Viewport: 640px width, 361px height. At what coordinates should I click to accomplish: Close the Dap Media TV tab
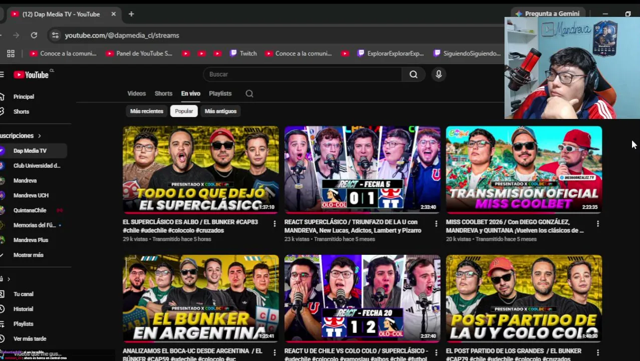pos(113,14)
